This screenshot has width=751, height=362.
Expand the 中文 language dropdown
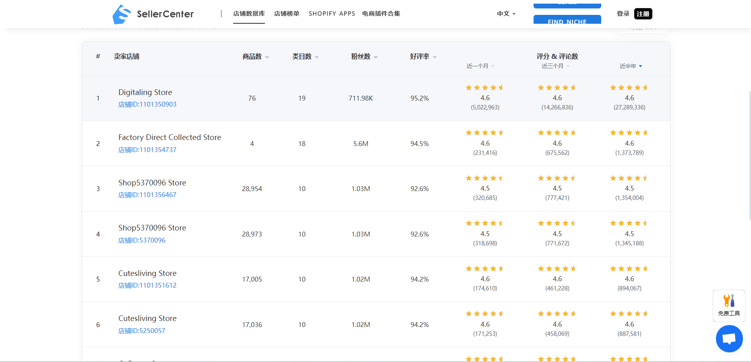(x=506, y=14)
